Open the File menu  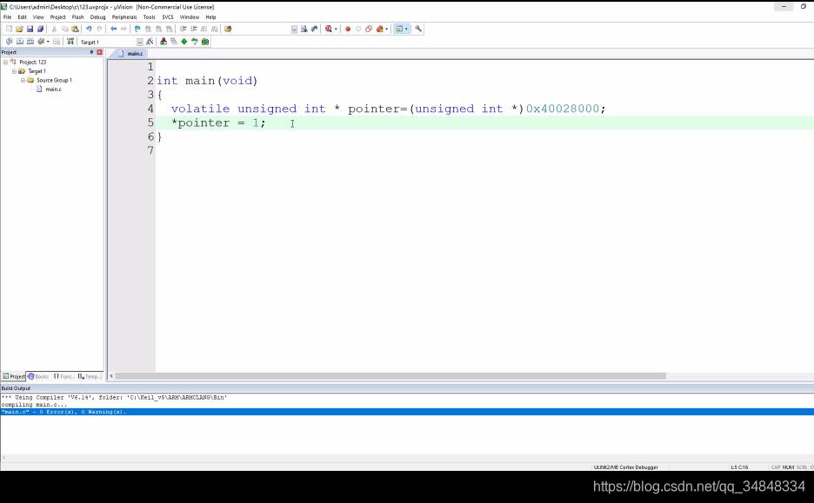[x=7, y=17]
